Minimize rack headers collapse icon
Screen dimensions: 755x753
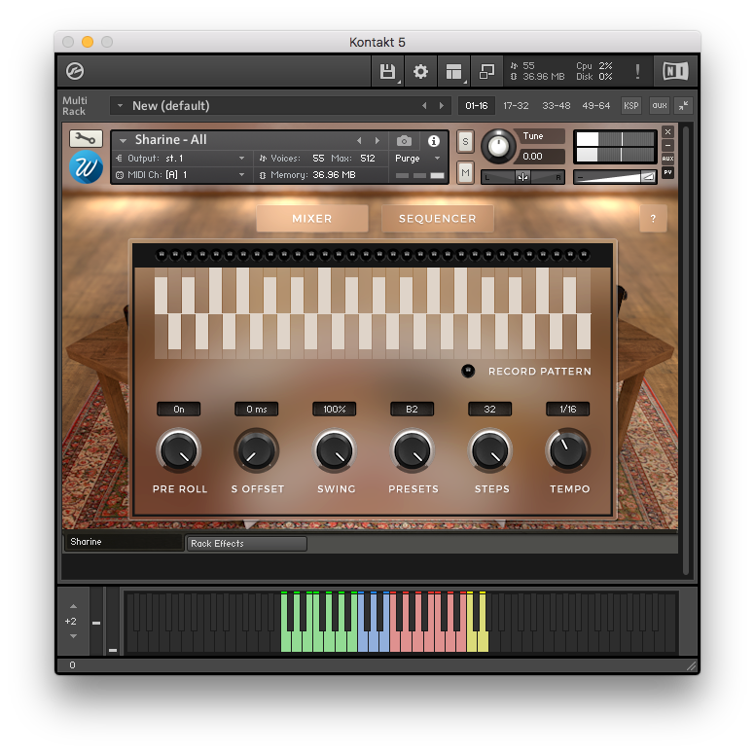click(683, 106)
